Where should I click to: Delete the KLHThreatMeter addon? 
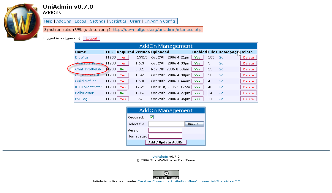point(248,87)
